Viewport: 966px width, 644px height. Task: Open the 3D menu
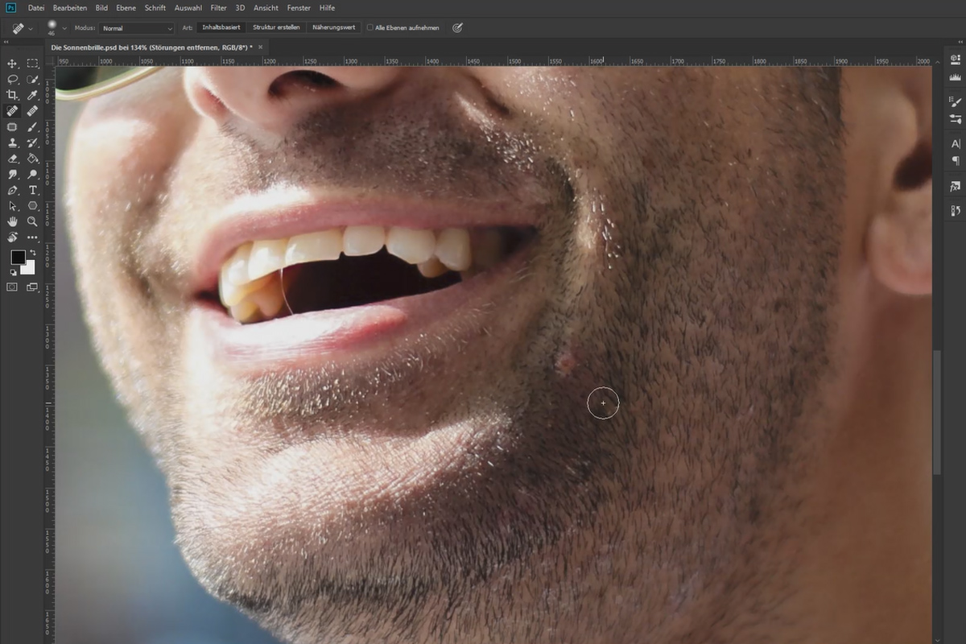(x=240, y=8)
